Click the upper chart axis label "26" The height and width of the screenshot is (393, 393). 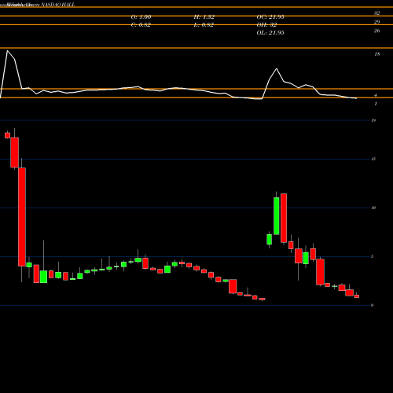[x=376, y=31]
